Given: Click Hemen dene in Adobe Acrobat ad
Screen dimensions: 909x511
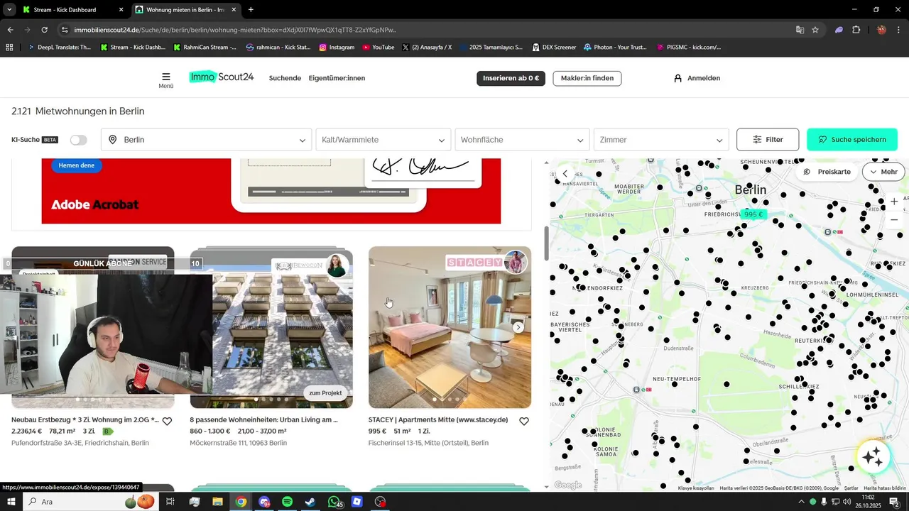Looking at the screenshot, I should (77, 165).
